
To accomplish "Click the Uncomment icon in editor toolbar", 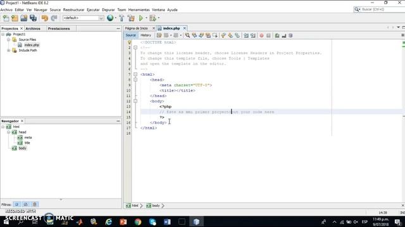I will point(284,35).
